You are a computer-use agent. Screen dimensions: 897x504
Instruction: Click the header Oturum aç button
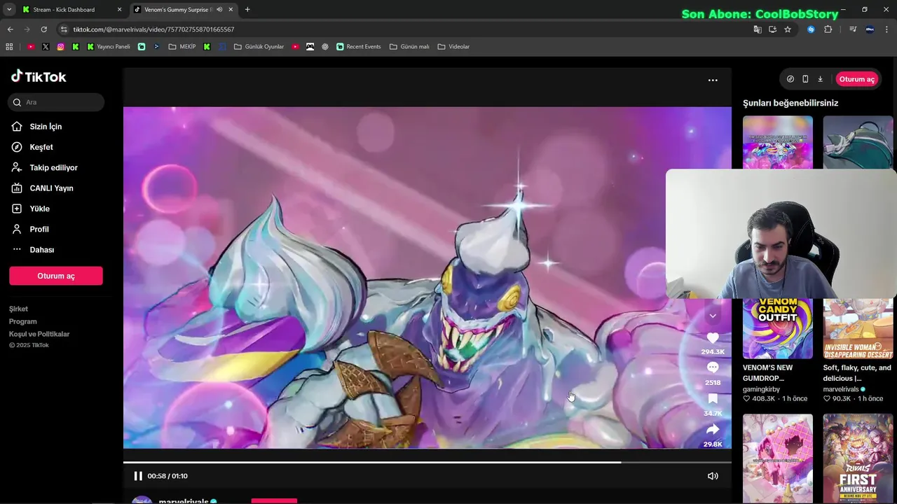(x=856, y=79)
